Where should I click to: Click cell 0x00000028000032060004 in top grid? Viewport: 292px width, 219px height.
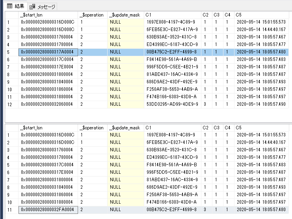(48, 104)
